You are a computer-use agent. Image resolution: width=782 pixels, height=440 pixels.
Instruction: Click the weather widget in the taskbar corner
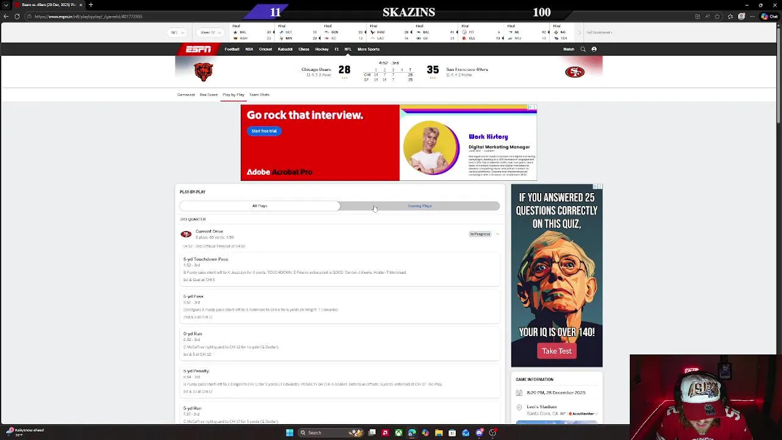[23, 432]
